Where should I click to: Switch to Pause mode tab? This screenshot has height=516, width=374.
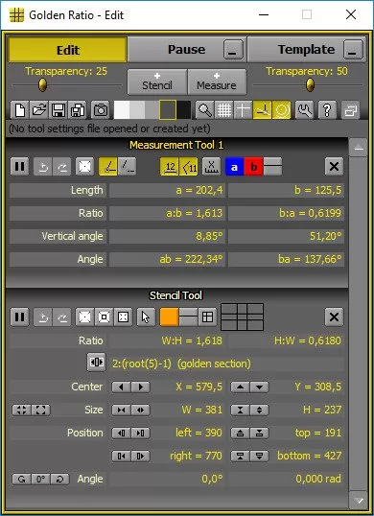(186, 50)
